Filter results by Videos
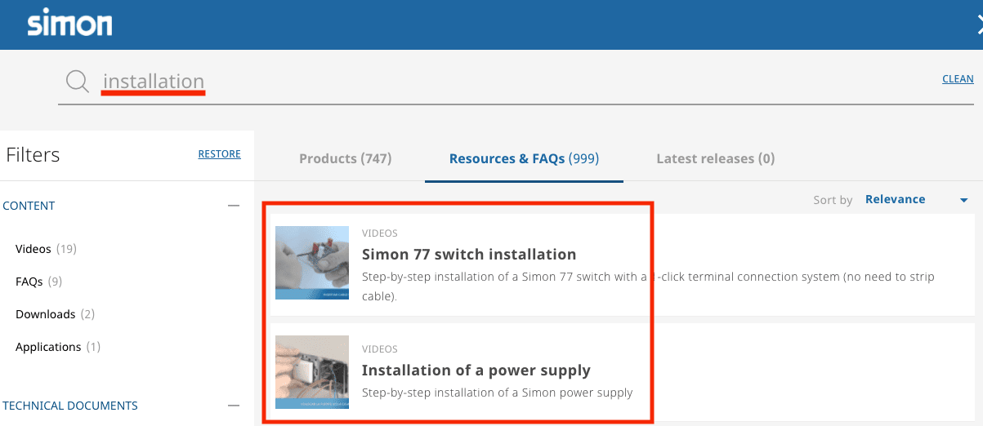The width and height of the screenshot is (983, 426). pyautogui.click(x=34, y=249)
